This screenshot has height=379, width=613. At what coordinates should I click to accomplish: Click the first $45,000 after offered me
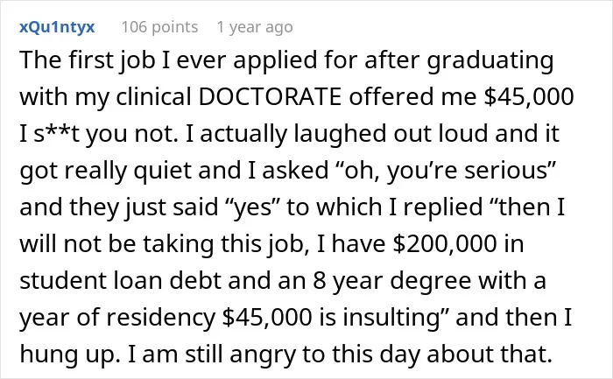click(x=529, y=96)
